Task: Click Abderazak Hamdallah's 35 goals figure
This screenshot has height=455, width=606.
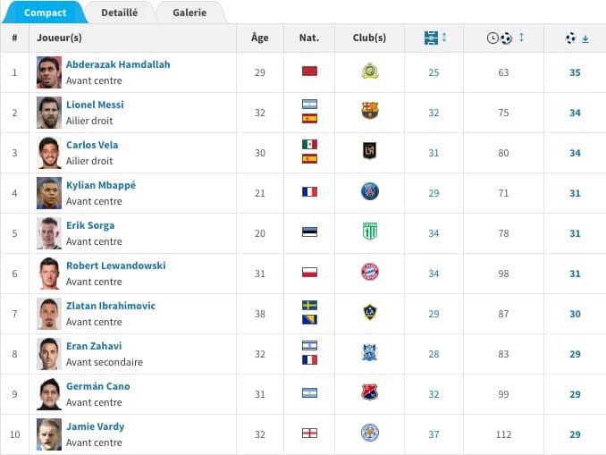Action: point(575,72)
